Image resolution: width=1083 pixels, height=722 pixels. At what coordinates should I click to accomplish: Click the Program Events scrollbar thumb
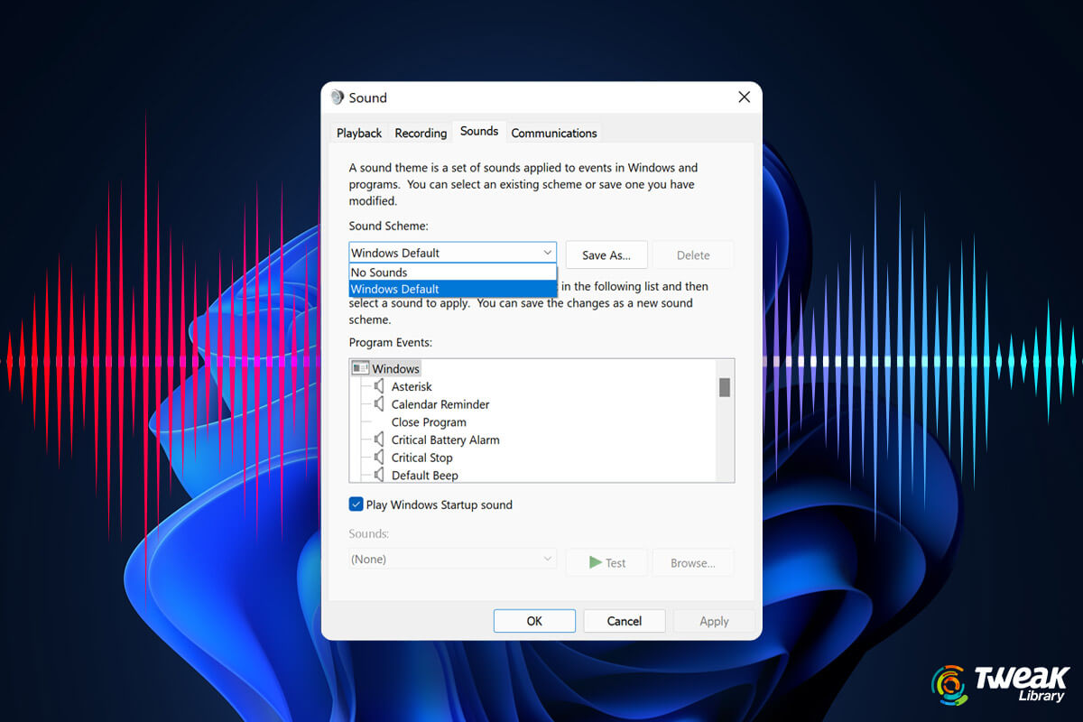click(726, 388)
